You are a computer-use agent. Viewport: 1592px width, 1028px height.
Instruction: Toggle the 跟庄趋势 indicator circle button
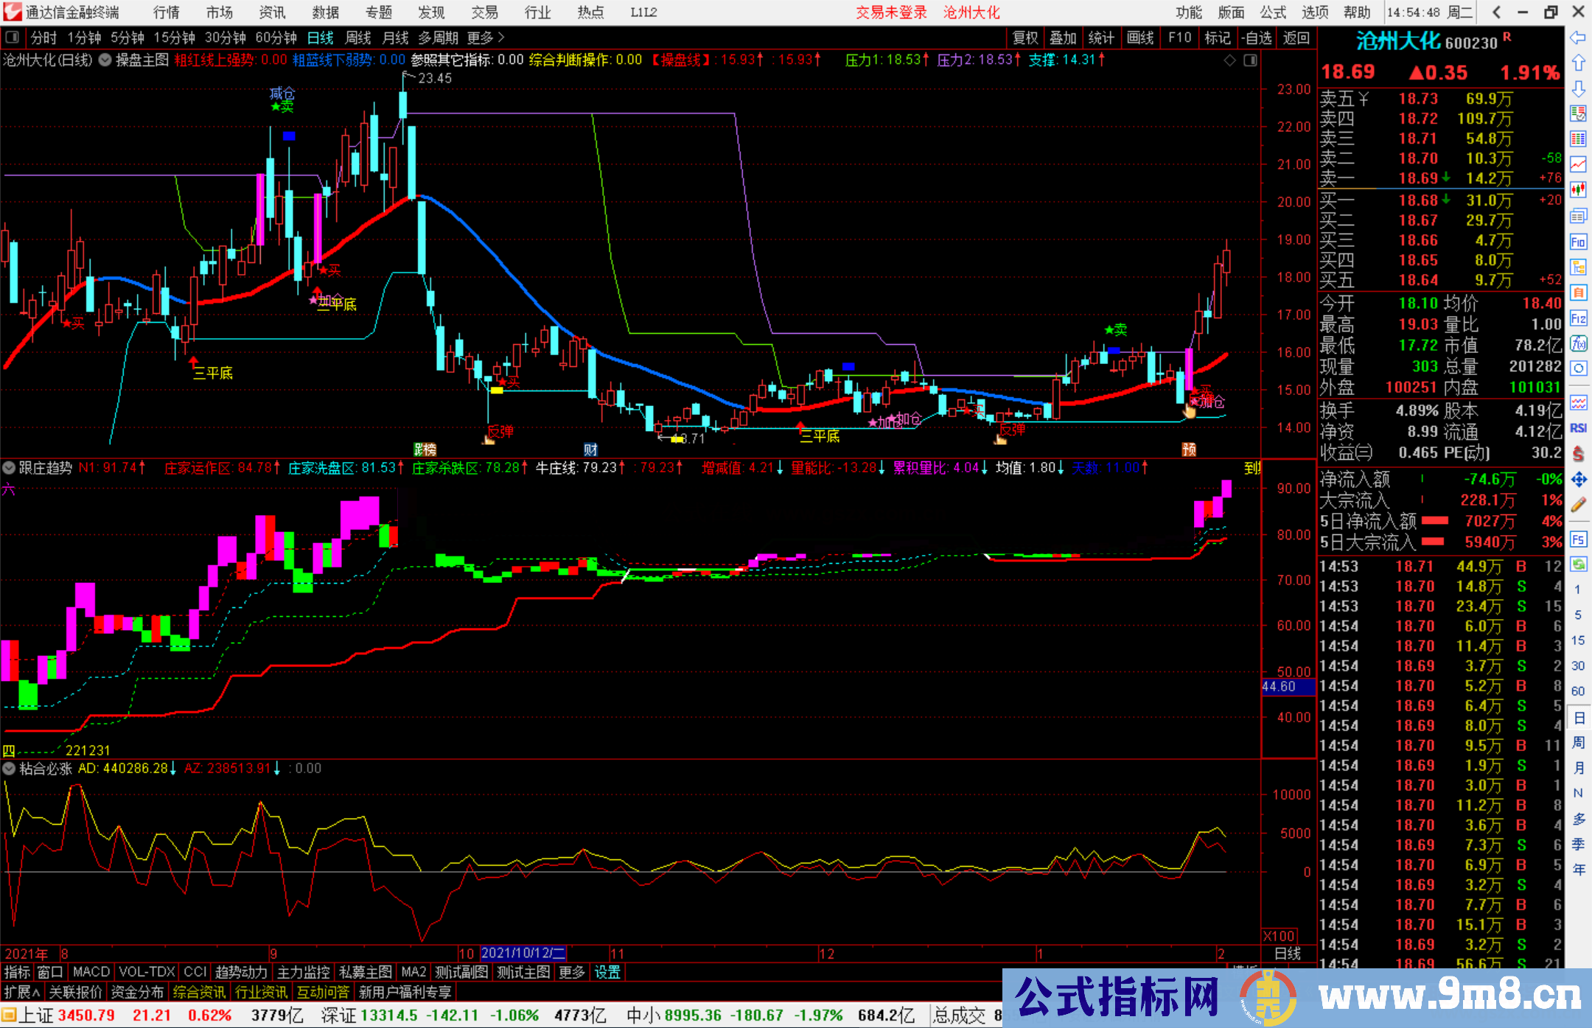coord(9,468)
